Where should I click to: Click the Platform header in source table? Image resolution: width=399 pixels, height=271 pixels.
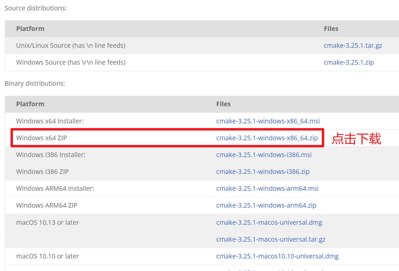(30, 29)
